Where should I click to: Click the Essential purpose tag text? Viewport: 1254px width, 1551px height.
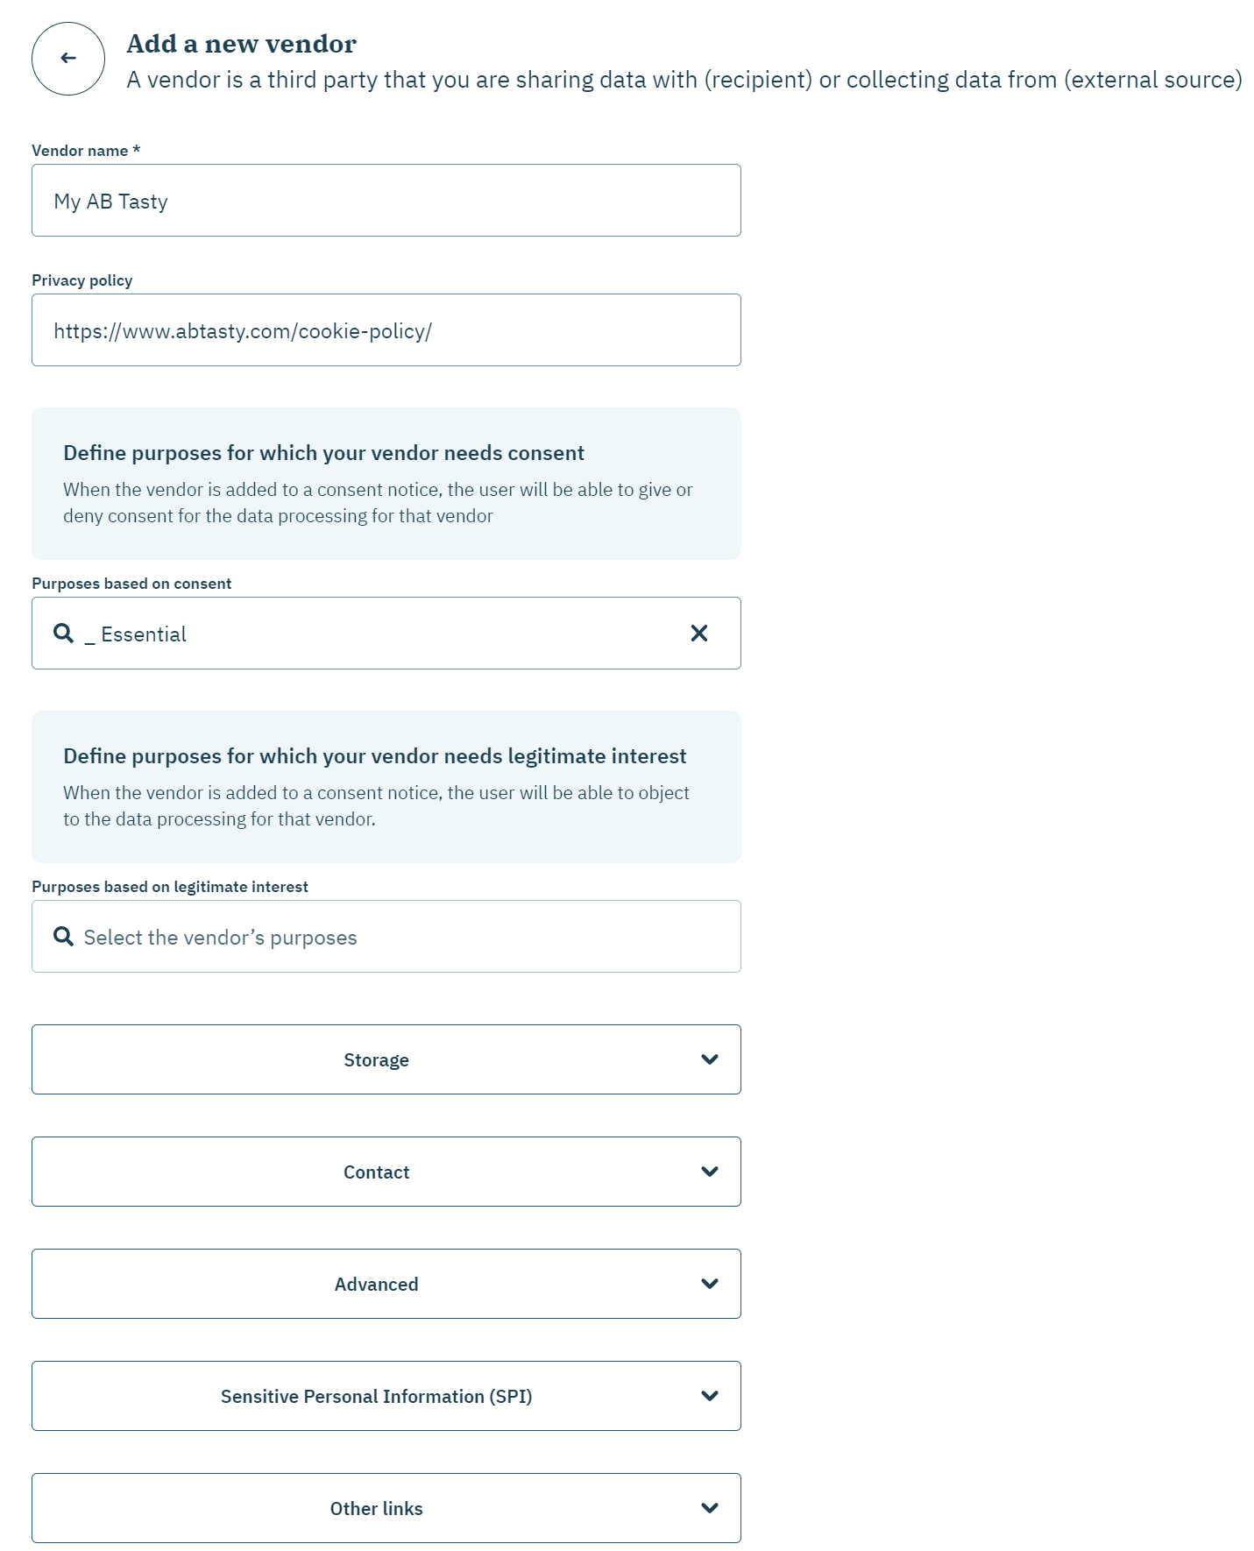tap(143, 634)
